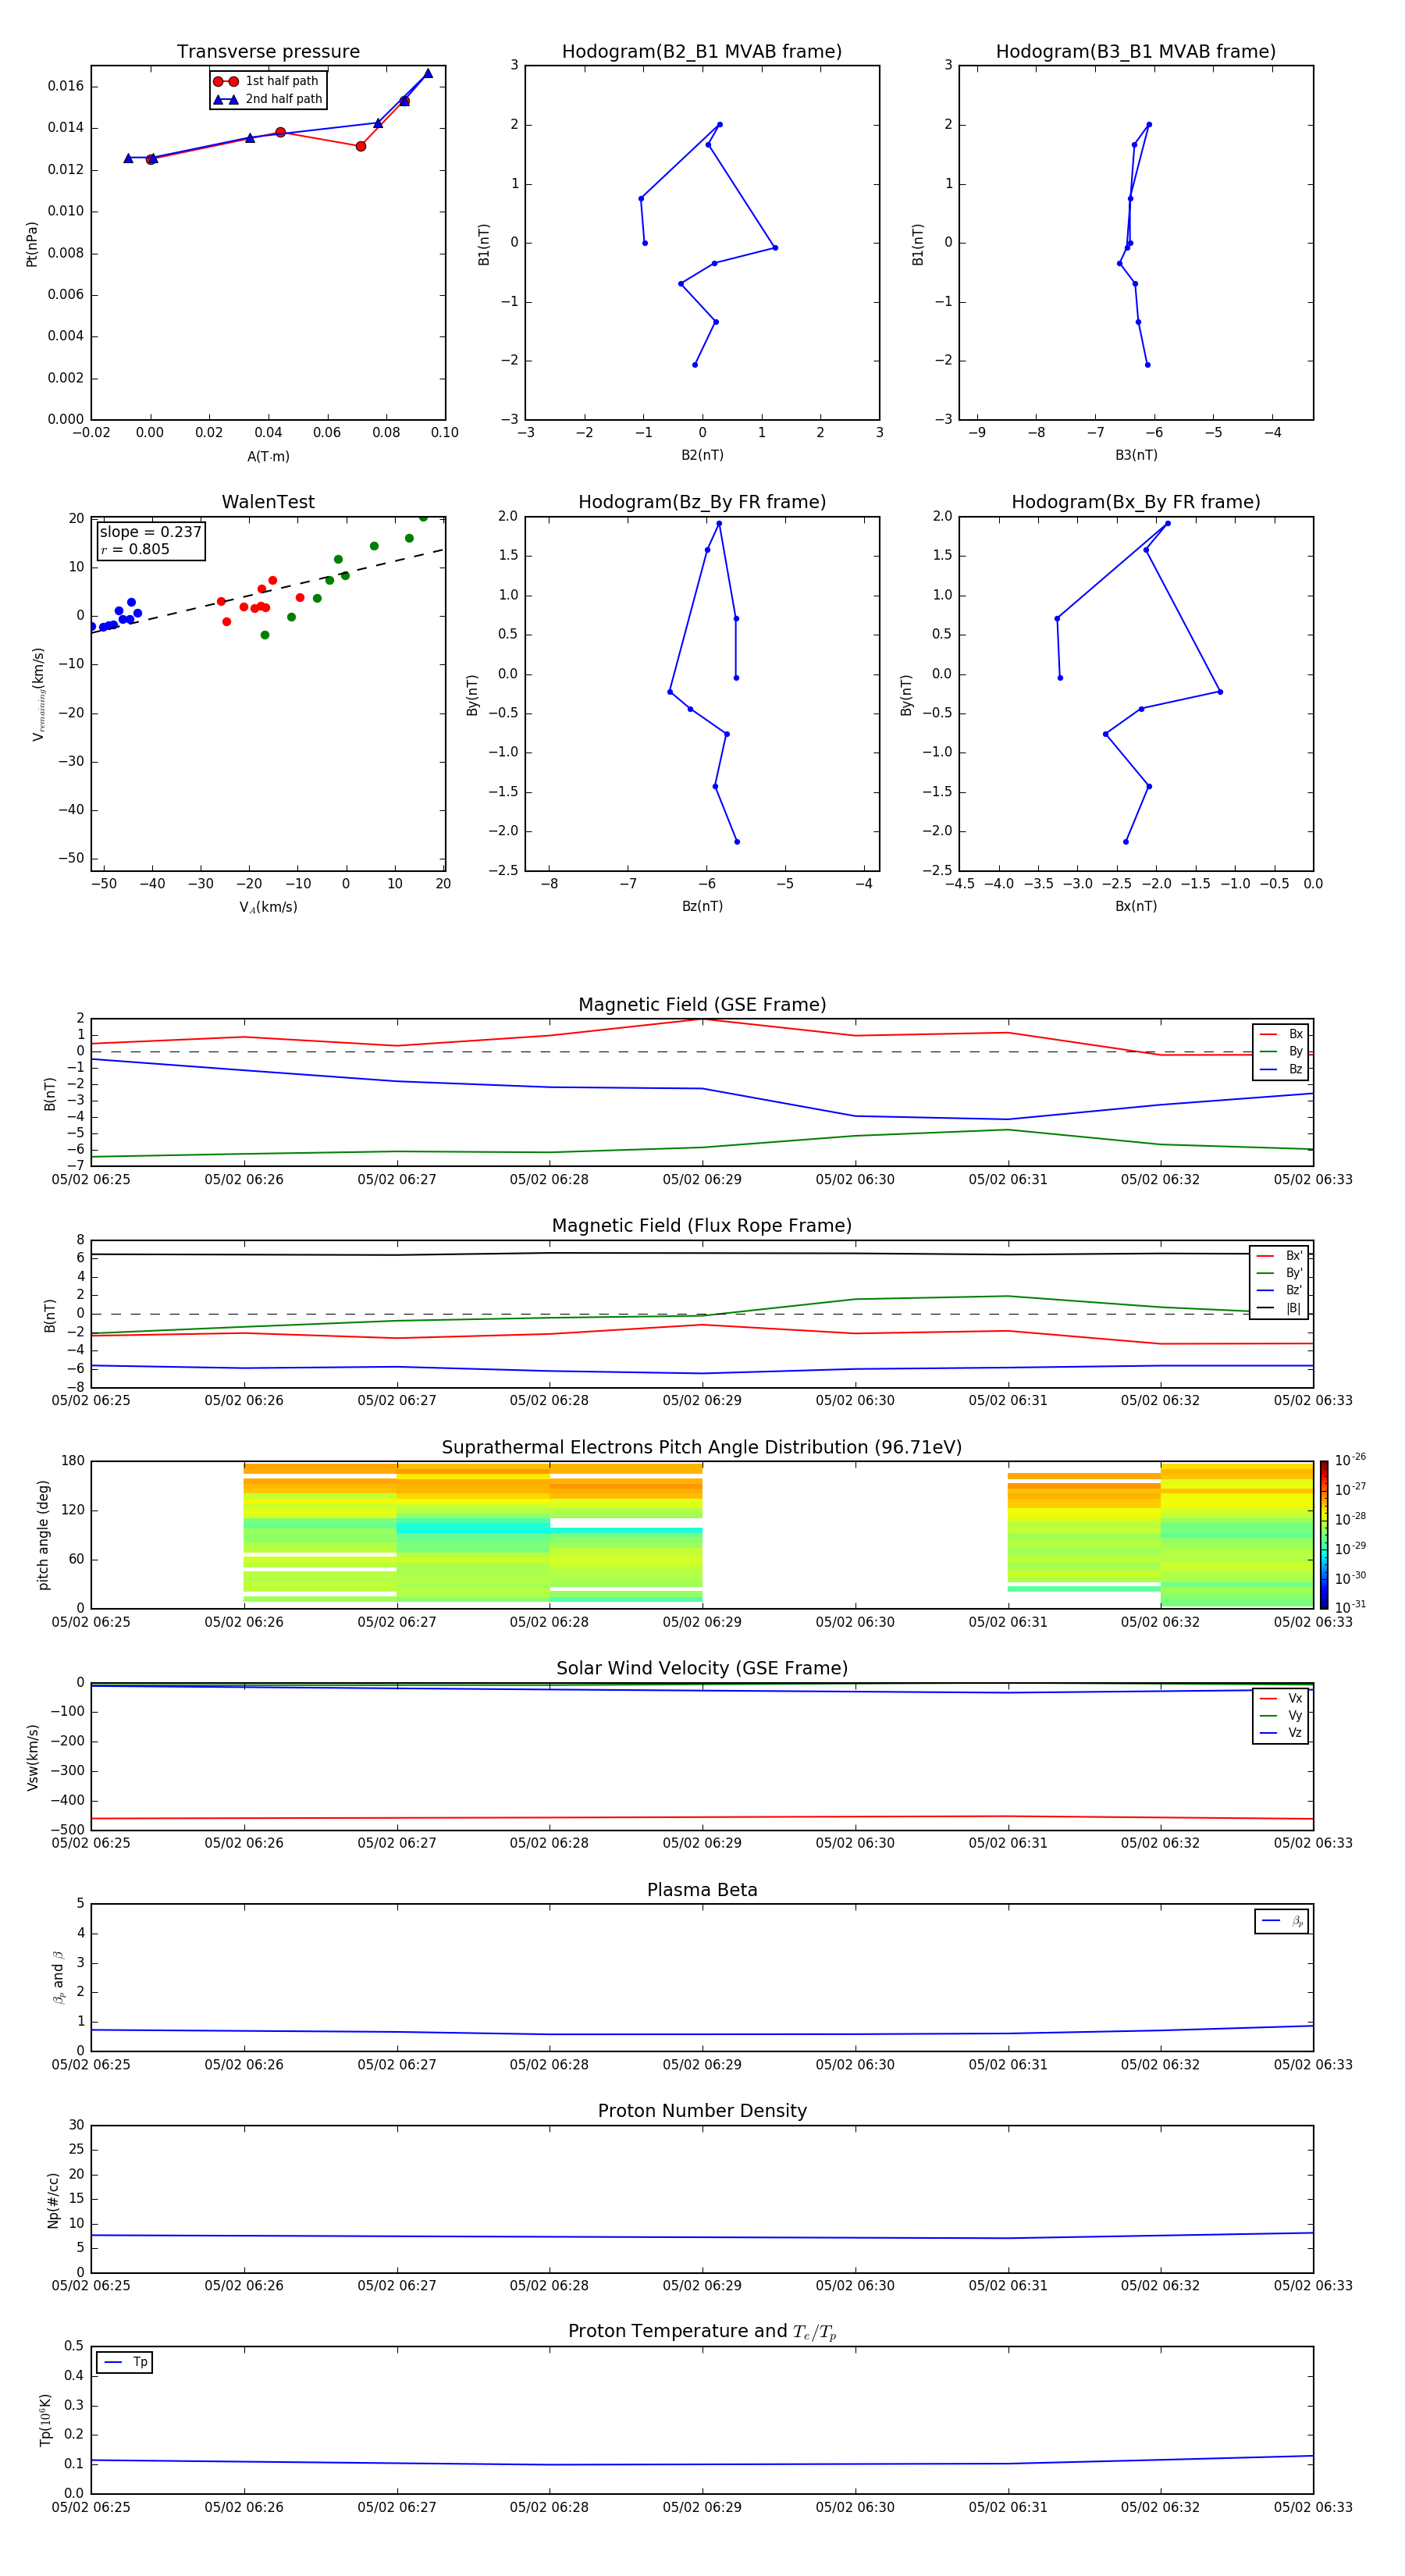
Task: Select the "r = 0.805" annotation
Action: click(x=135, y=549)
